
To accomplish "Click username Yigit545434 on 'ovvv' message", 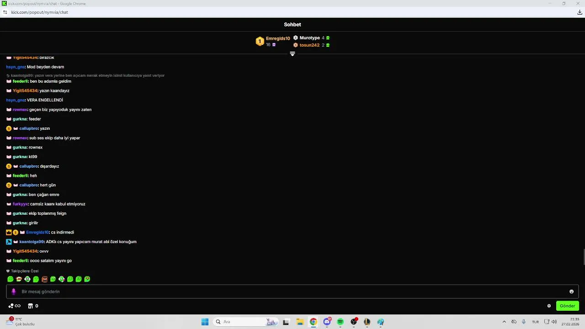I will 25,252.
